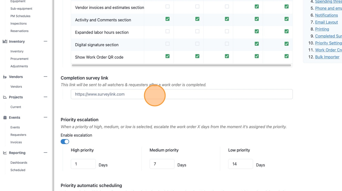
Task: Check first box for Digital signature section
Action: click(168, 44)
